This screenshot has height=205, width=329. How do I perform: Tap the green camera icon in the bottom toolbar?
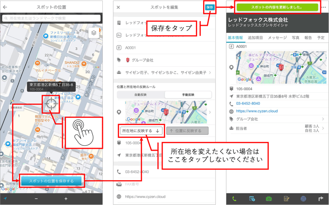pyautogui.click(x=269, y=199)
